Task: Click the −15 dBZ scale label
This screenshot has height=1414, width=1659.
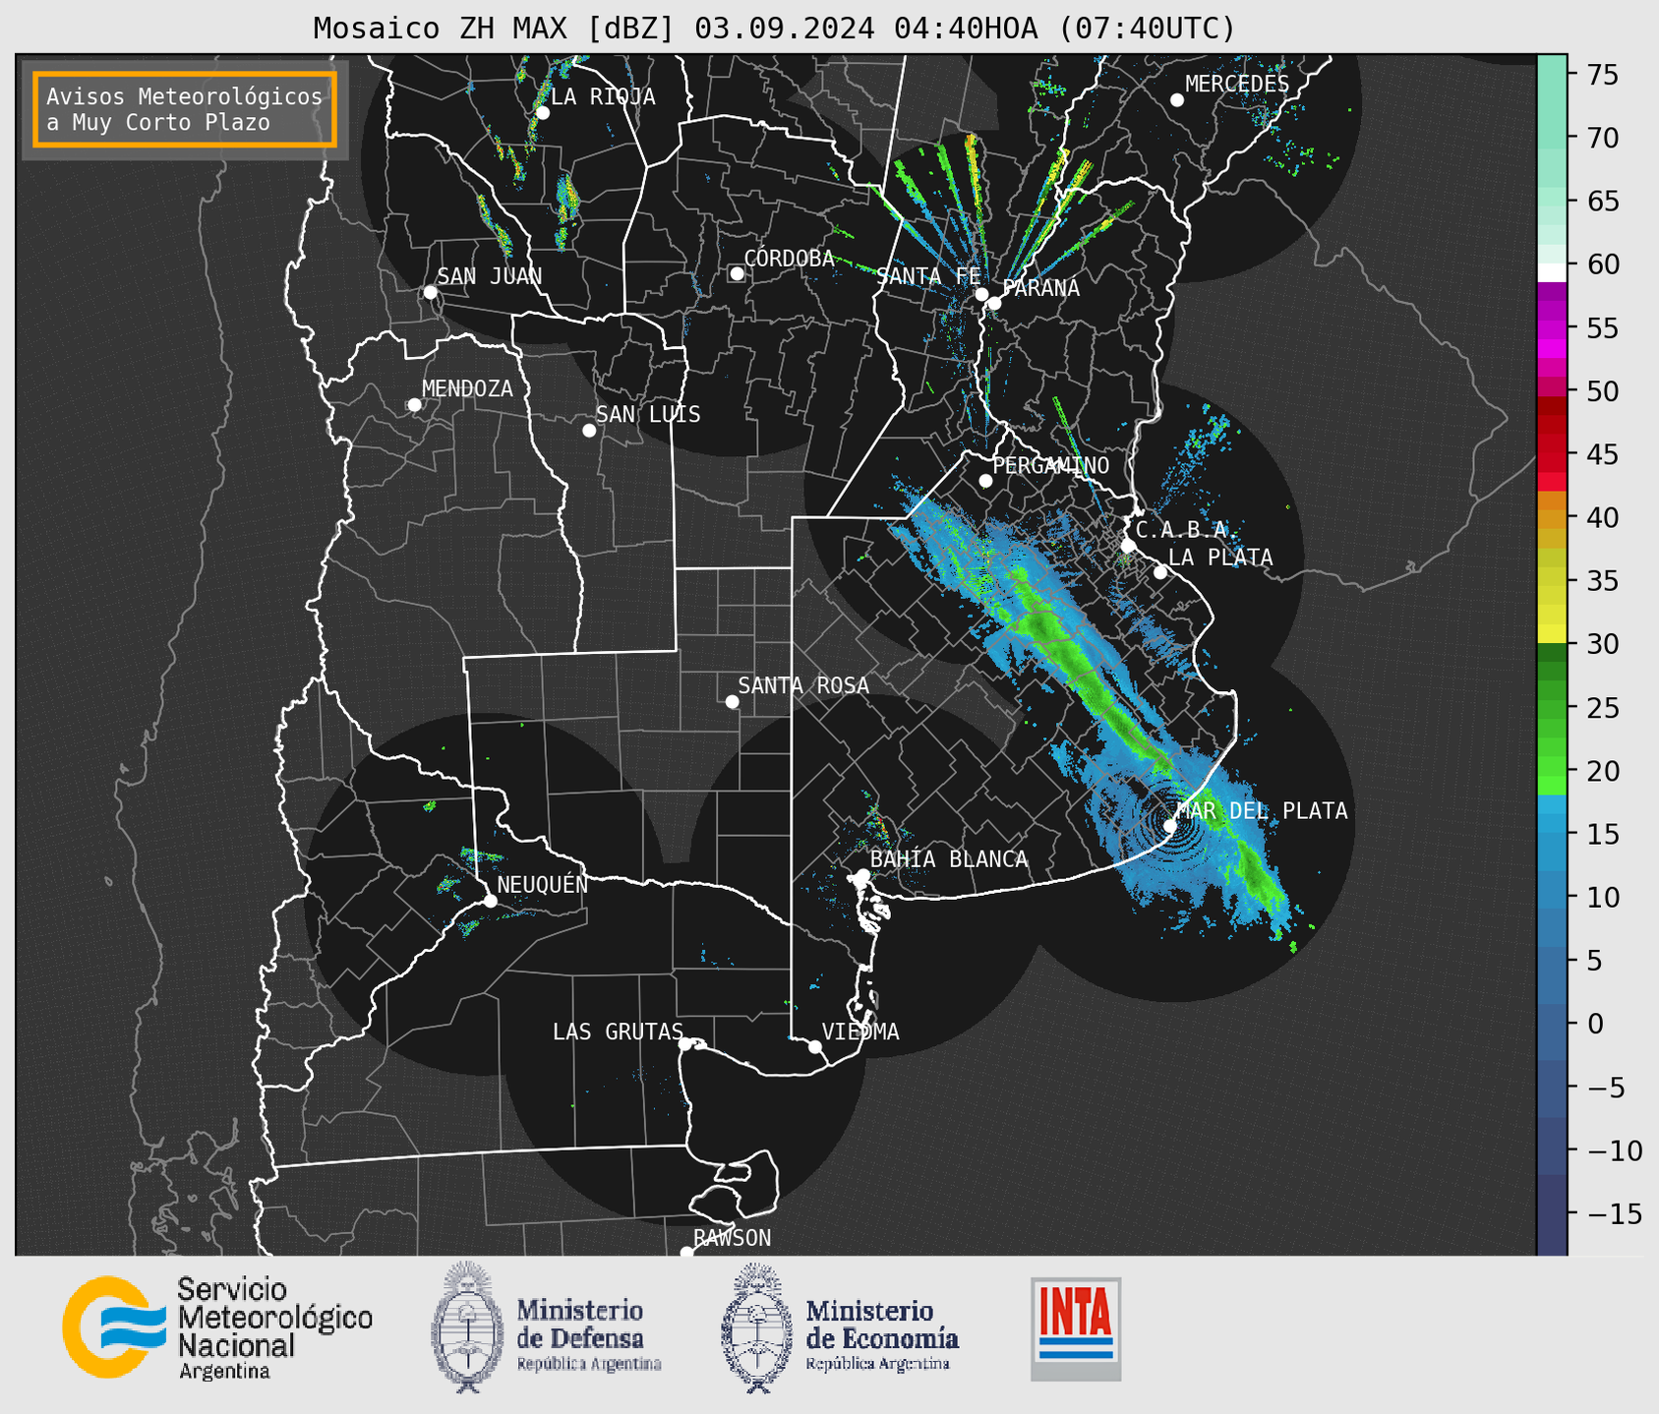Action: tap(1615, 1214)
